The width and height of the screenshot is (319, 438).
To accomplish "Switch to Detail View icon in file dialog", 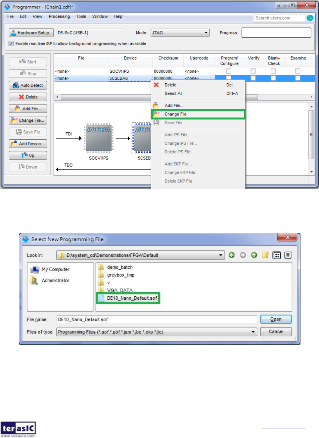I will (288, 255).
